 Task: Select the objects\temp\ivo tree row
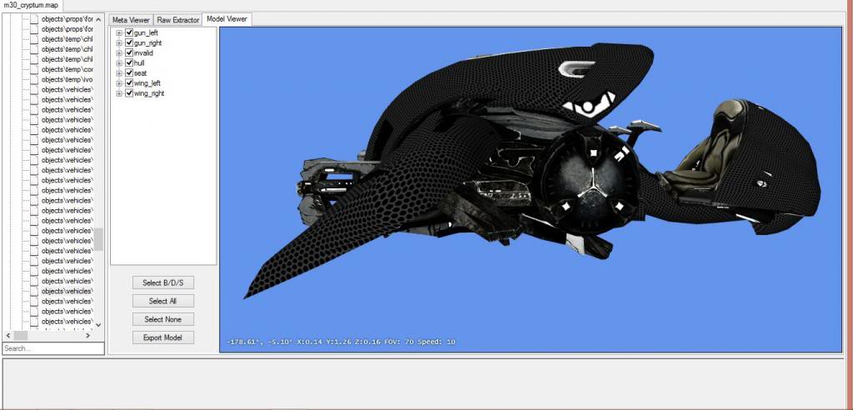point(62,79)
